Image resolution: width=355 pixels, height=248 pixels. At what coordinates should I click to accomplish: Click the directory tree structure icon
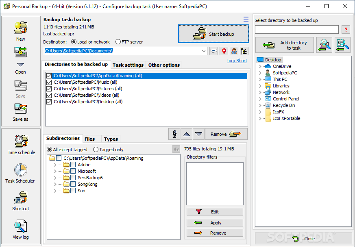coord(244,51)
